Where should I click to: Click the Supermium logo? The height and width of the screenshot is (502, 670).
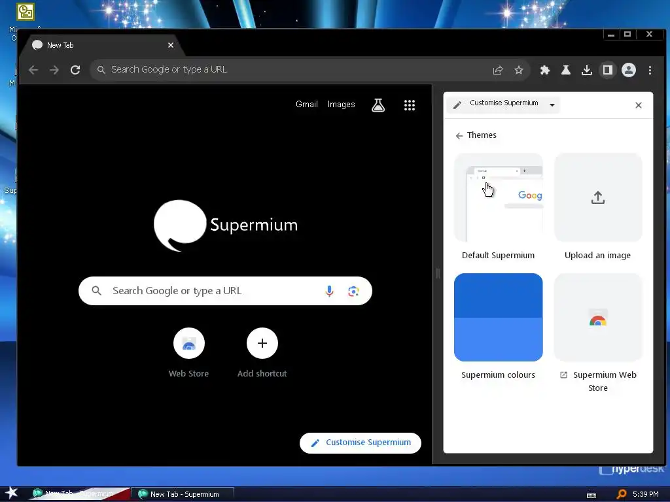click(x=226, y=226)
